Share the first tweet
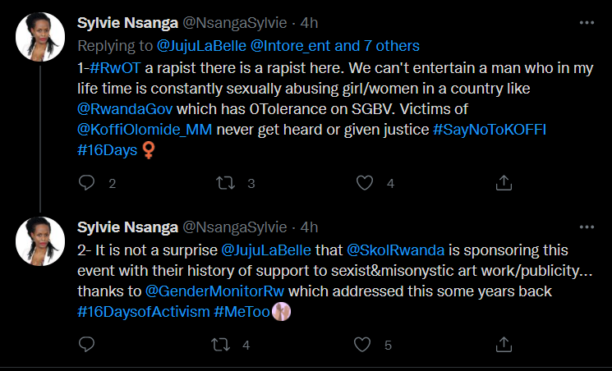The image size is (612, 371). click(x=505, y=182)
